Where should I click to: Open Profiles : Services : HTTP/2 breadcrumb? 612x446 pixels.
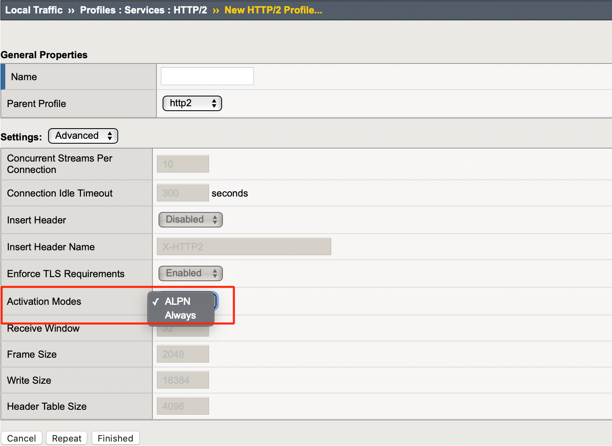point(143,10)
